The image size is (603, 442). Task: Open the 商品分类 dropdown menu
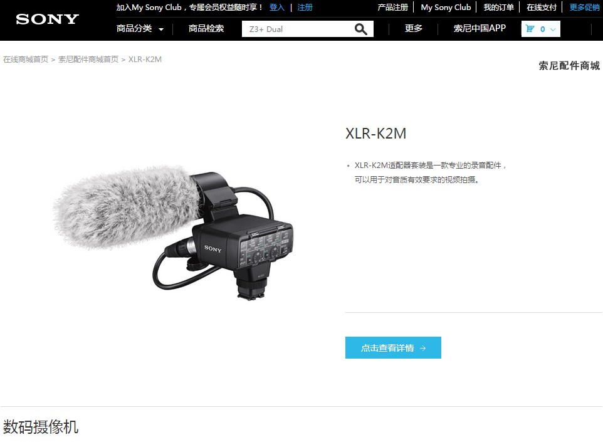coord(140,28)
